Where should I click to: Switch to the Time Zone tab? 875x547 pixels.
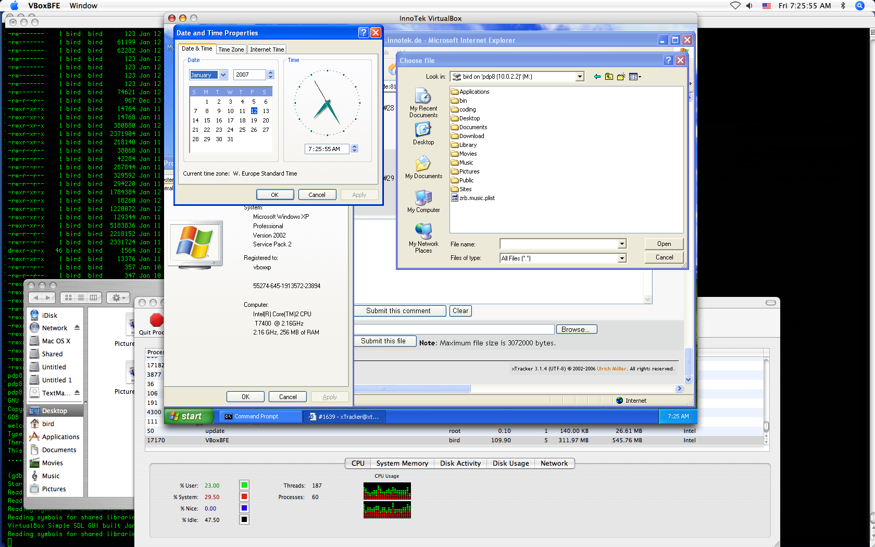click(231, 49)
